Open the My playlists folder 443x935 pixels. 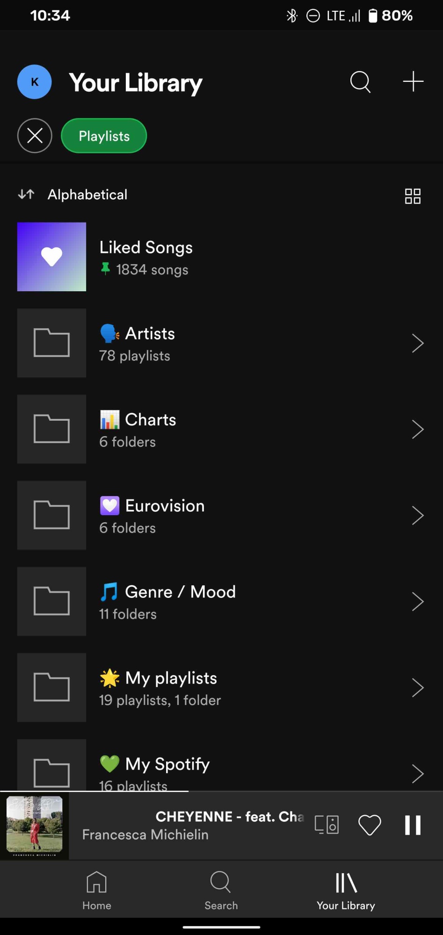pyautogui.click(x=171, y=687)
